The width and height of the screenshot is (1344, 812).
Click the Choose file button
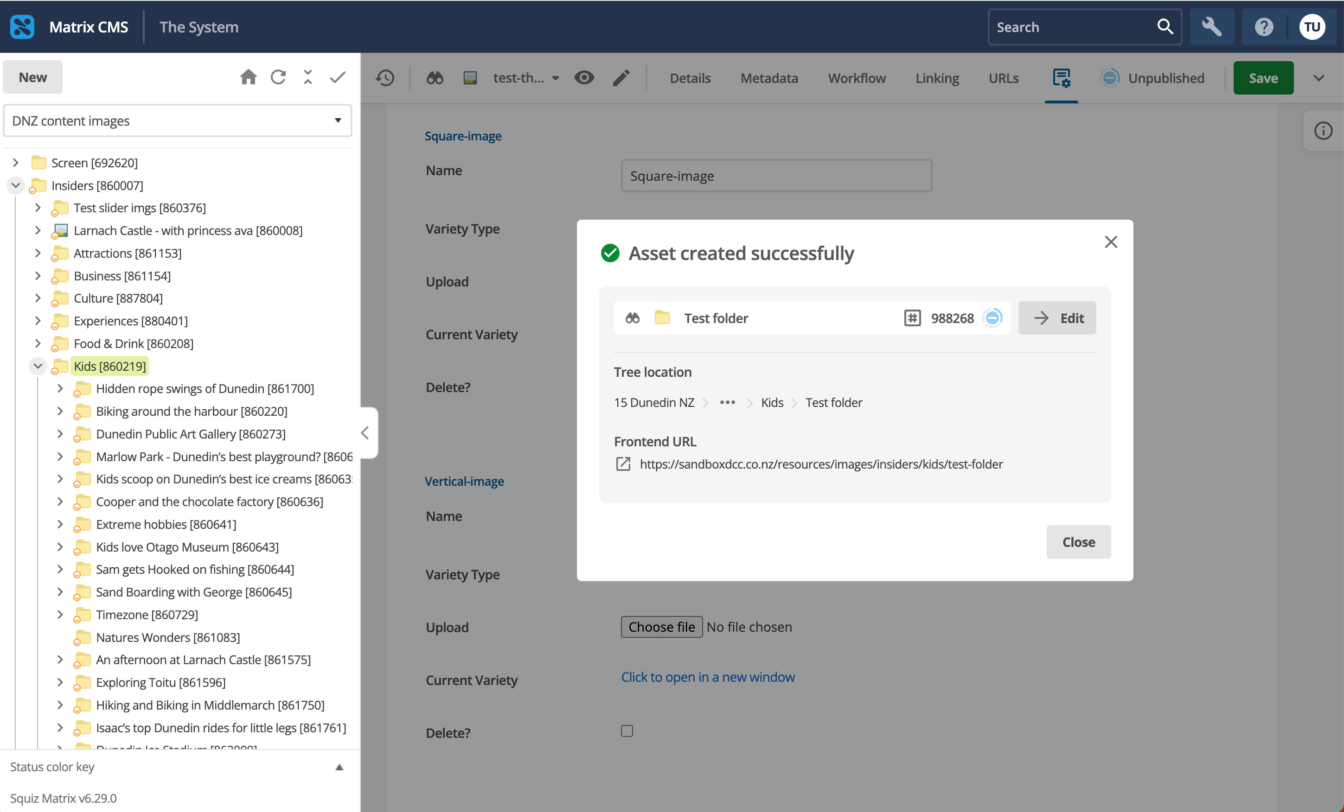point(661,627)
